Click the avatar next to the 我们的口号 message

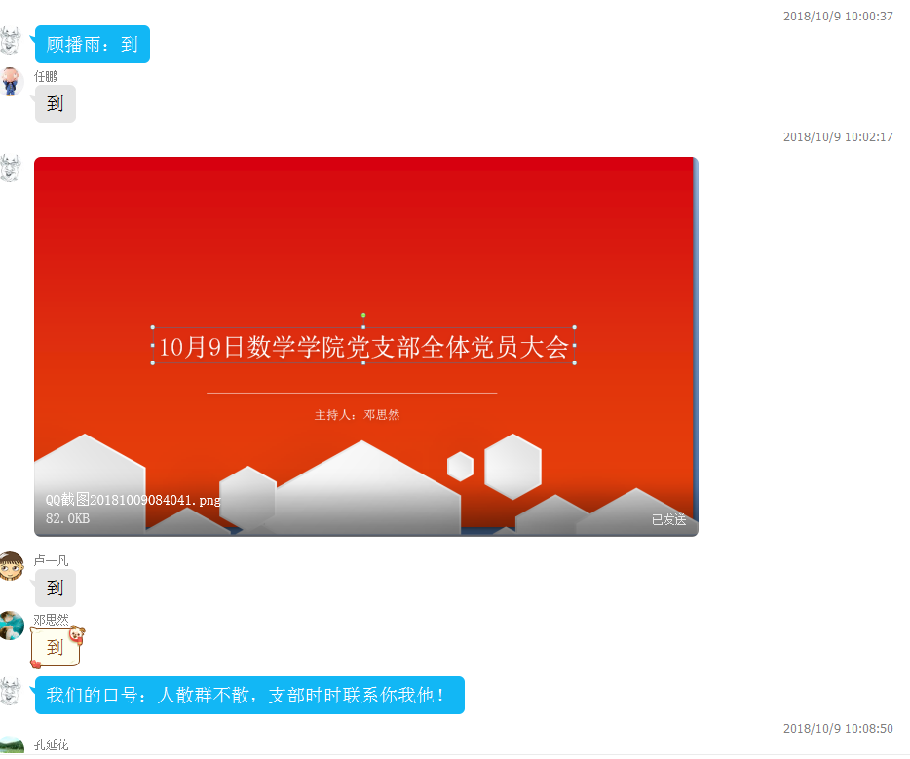point(10,691)
